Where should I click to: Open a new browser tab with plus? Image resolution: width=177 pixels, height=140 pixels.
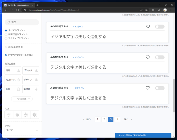37,5
